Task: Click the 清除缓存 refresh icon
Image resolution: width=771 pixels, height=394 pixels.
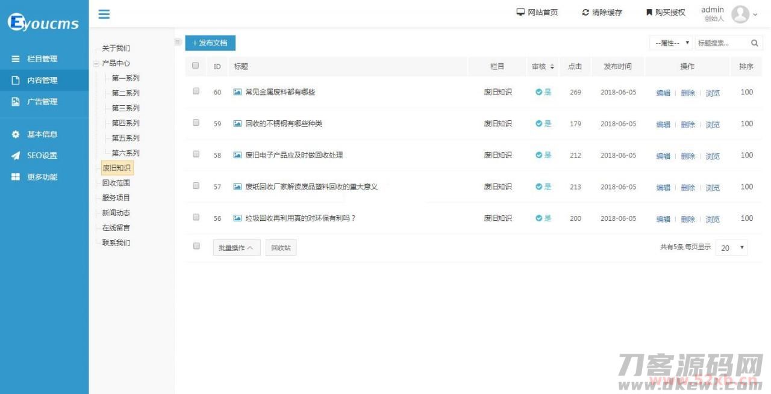Action: (x=585, y=11)
